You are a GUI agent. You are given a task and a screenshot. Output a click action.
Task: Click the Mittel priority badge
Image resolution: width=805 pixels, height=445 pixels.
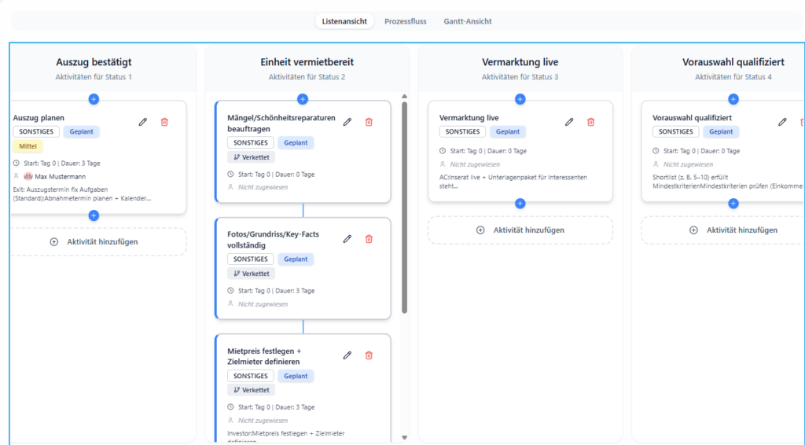point(28,146)
